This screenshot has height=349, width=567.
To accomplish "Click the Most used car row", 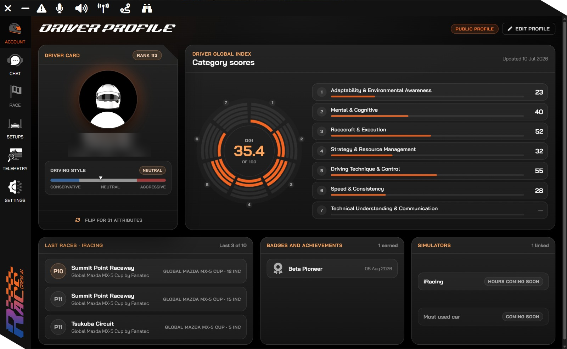I will pyautogui.click(x=483, y=316).
